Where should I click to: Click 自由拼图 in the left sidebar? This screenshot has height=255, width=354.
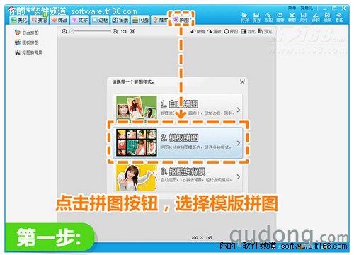(x=26, y=33)
